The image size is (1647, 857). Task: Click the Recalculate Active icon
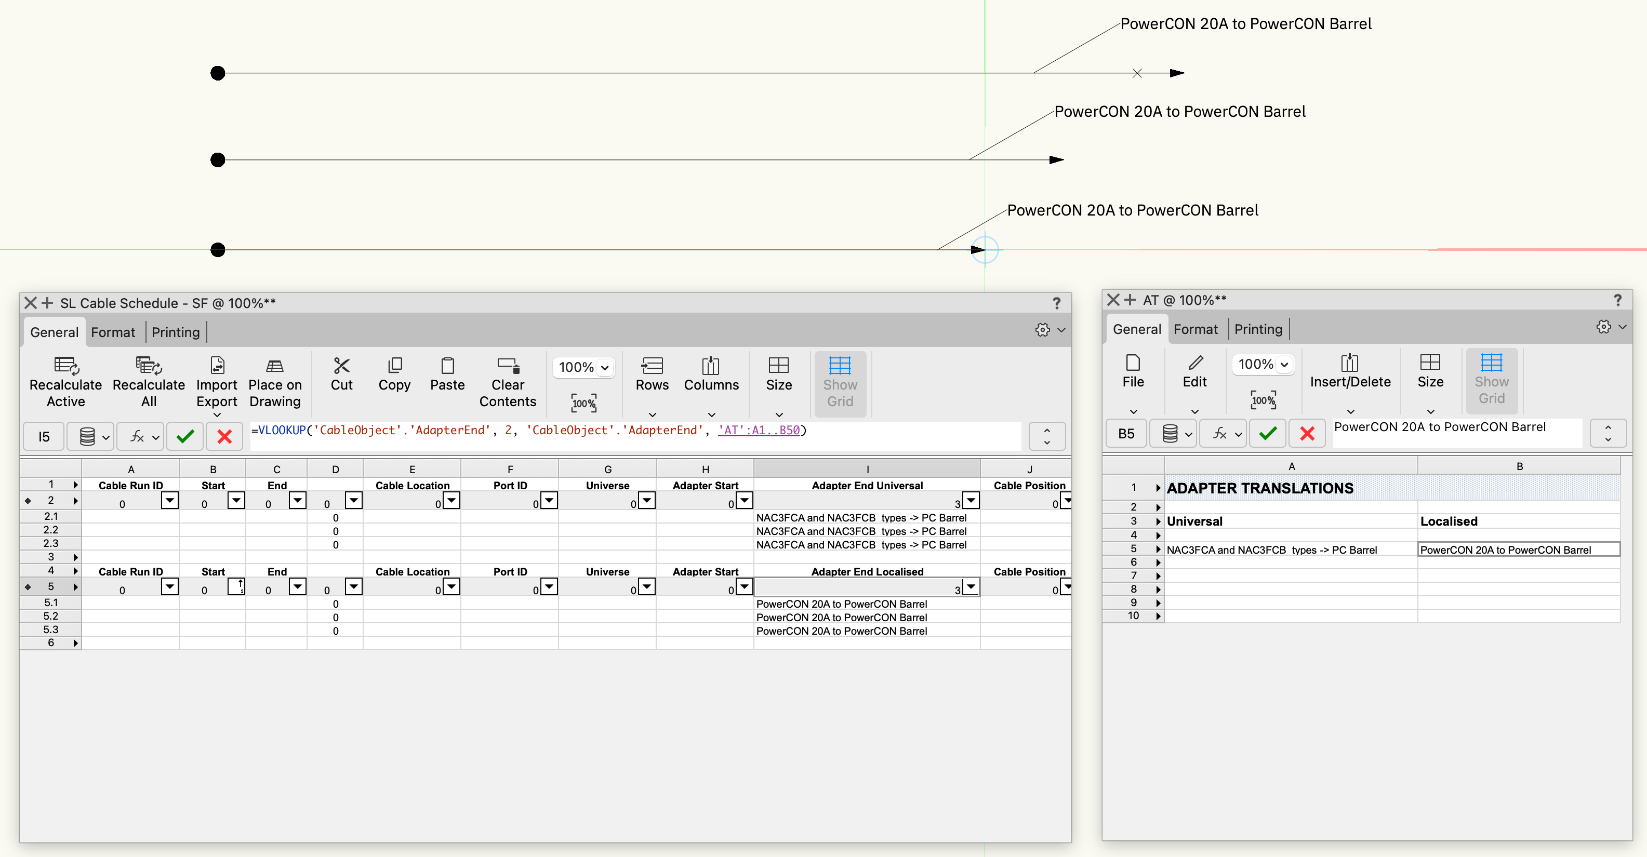pos(66,366)
